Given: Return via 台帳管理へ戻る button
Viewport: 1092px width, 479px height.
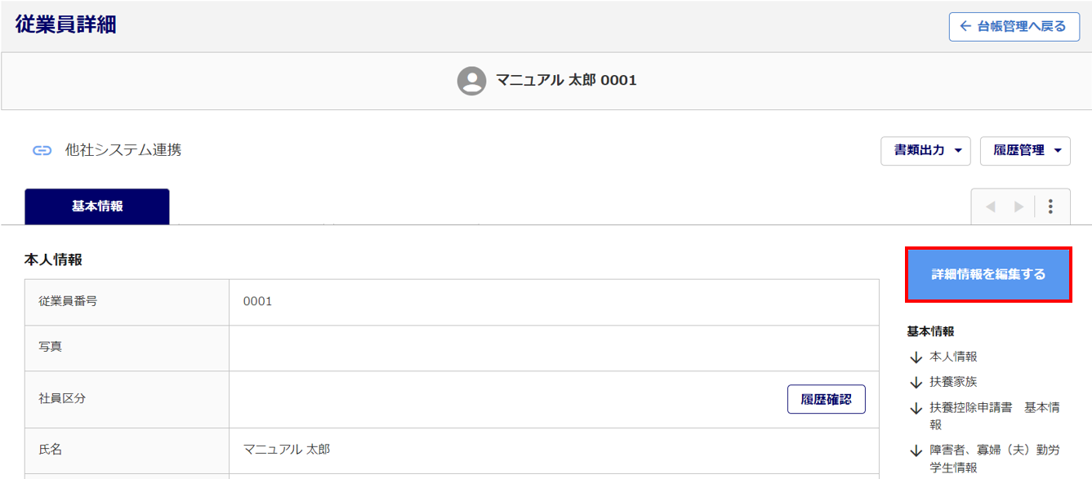Looking at the screenshot, I should (x=1014, y=26).
